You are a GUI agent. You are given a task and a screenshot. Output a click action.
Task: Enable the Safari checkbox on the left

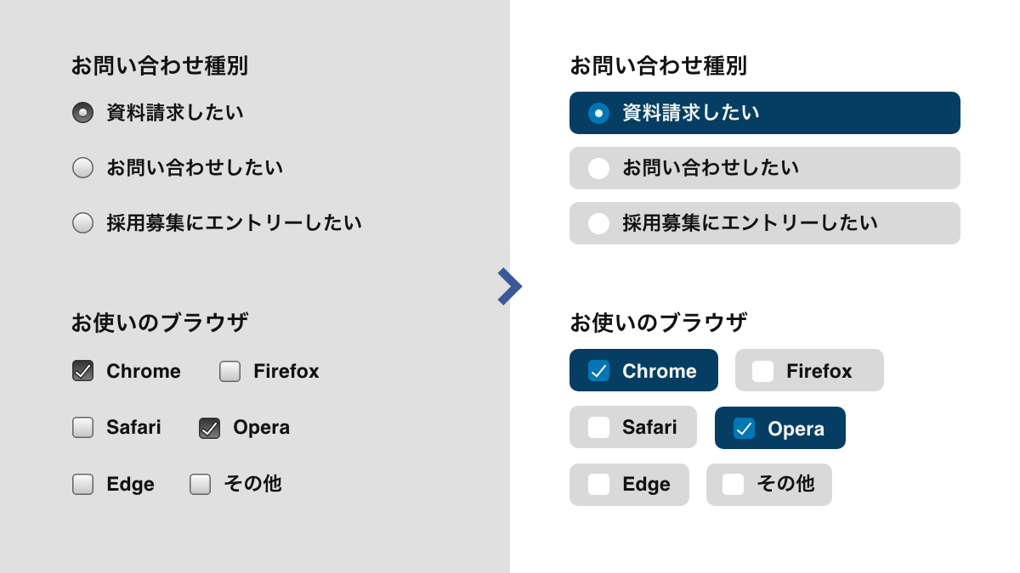point(82,428)
